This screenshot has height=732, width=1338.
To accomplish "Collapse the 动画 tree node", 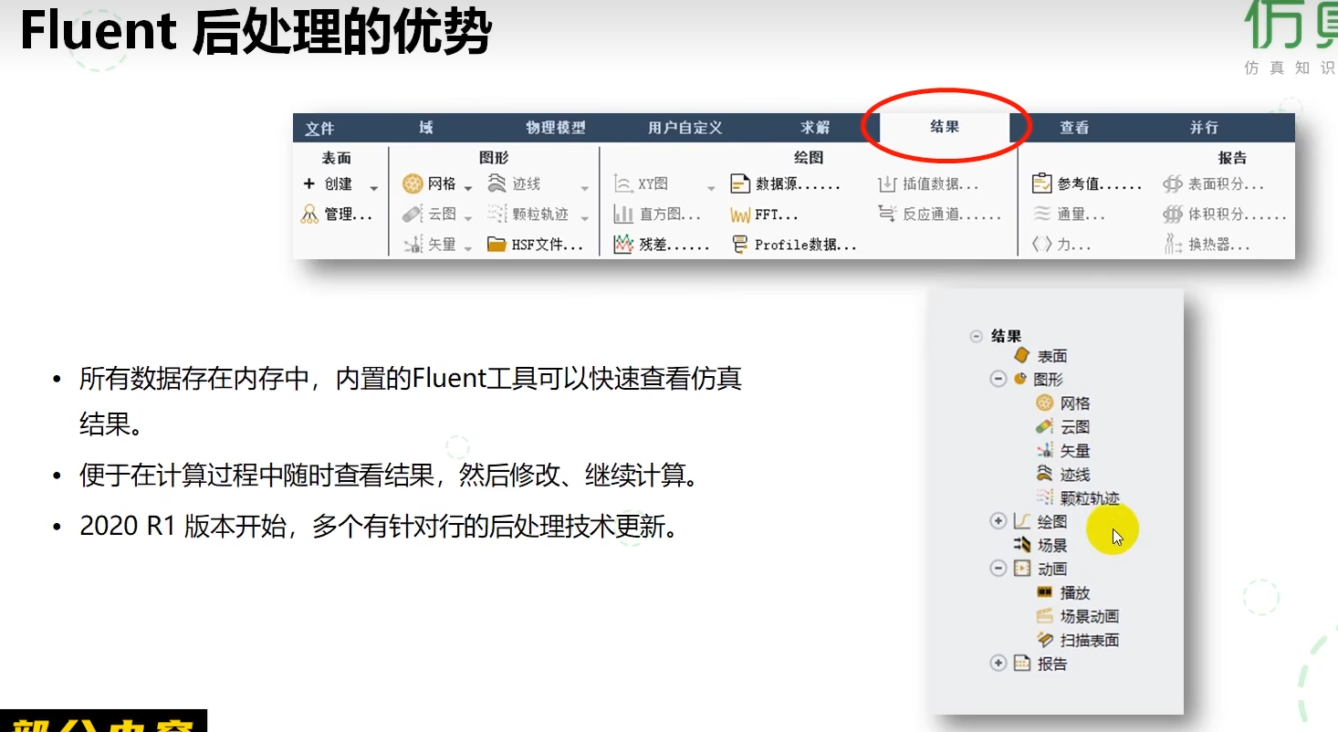I will click(998, 569).
